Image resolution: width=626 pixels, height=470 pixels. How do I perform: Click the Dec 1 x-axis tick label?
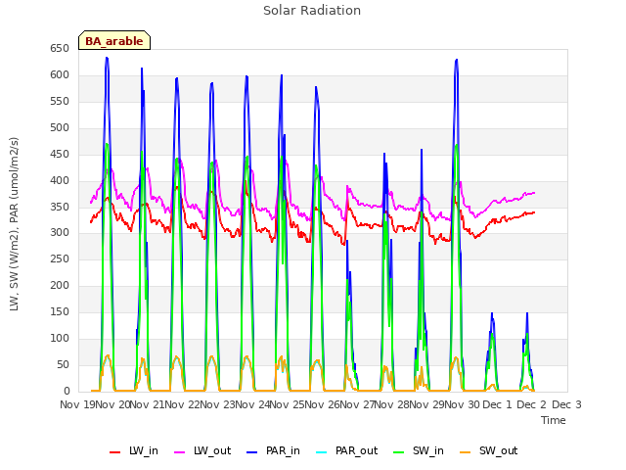(497, 404)
